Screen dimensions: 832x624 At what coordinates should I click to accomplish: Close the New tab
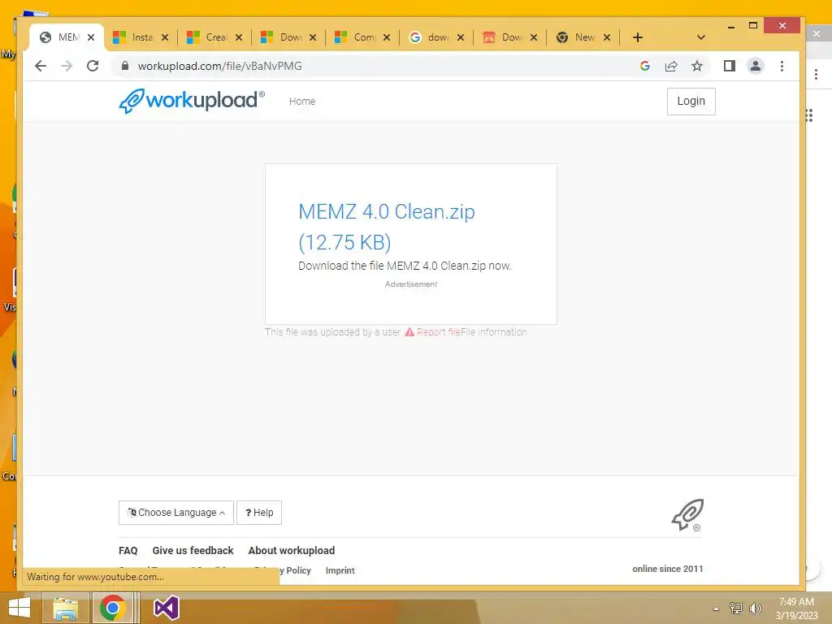click(607, 37)
